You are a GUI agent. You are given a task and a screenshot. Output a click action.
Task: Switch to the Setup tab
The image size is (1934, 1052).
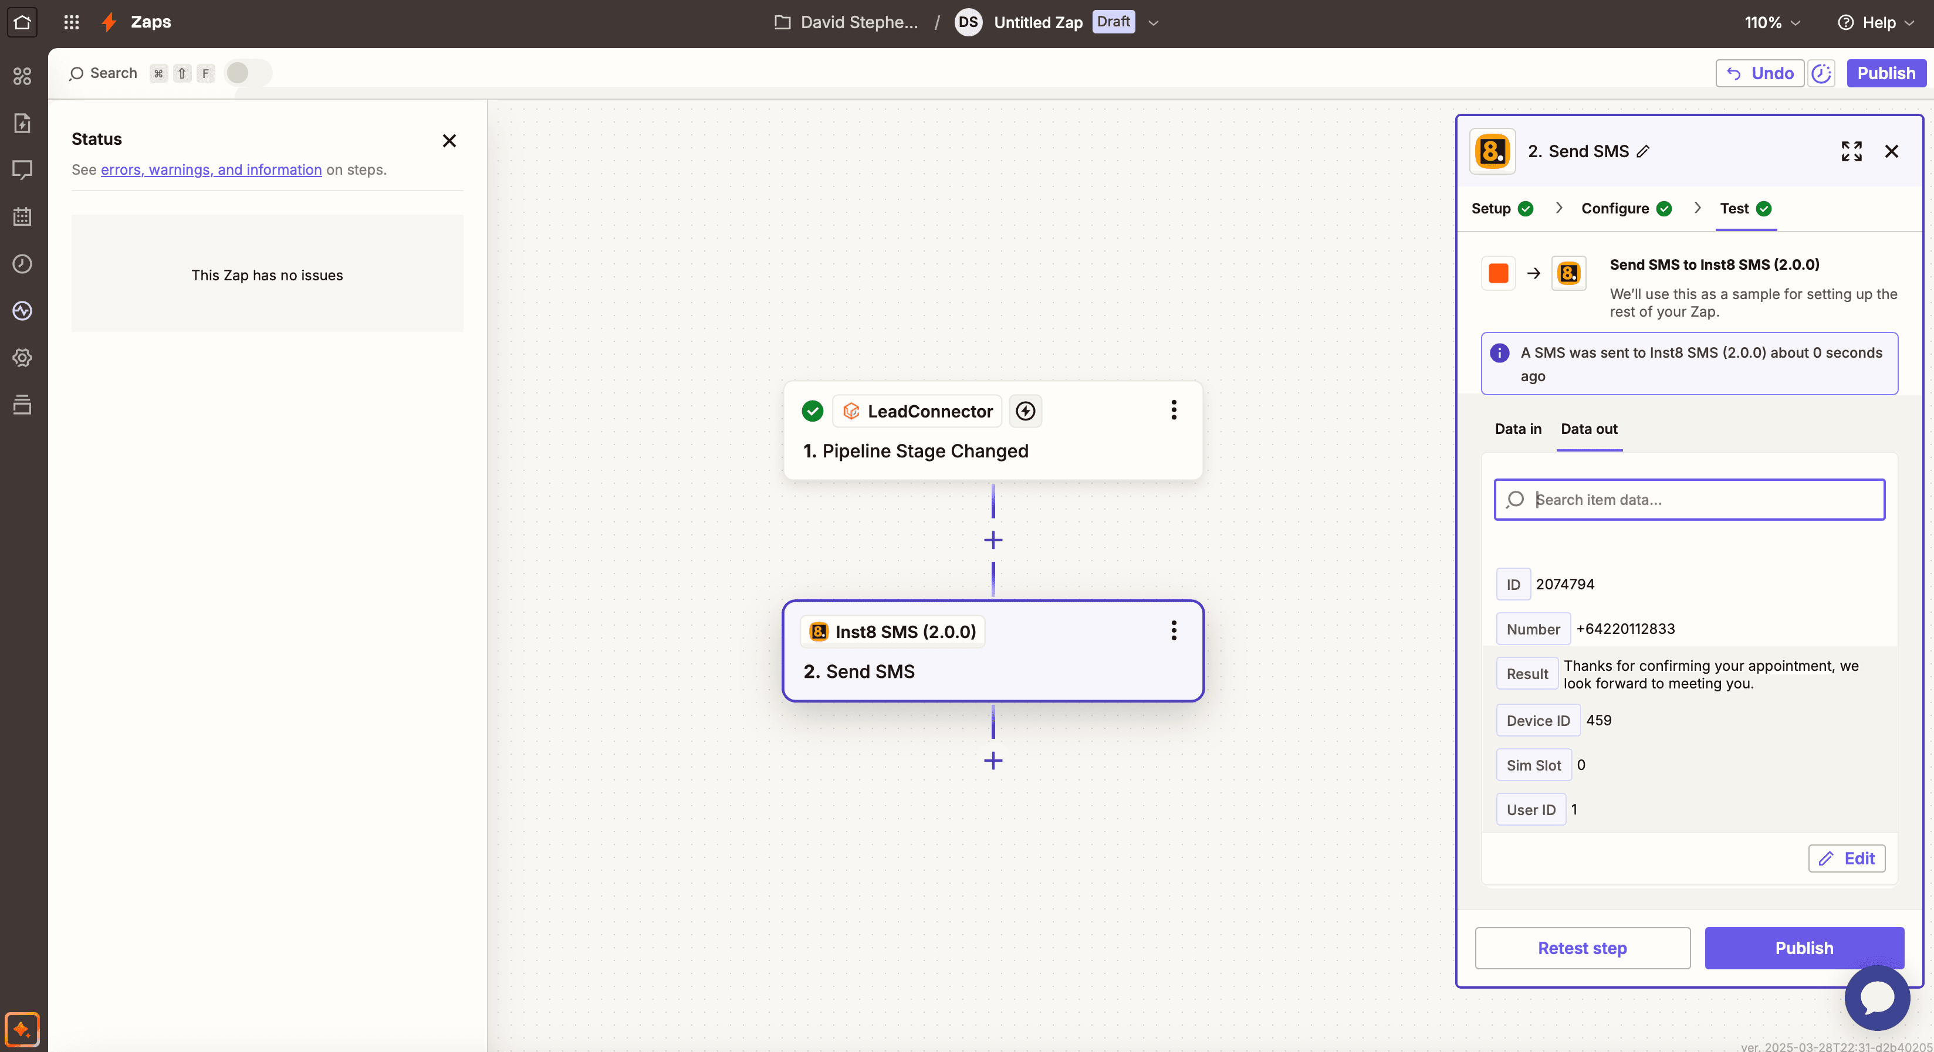(1502, 209)
